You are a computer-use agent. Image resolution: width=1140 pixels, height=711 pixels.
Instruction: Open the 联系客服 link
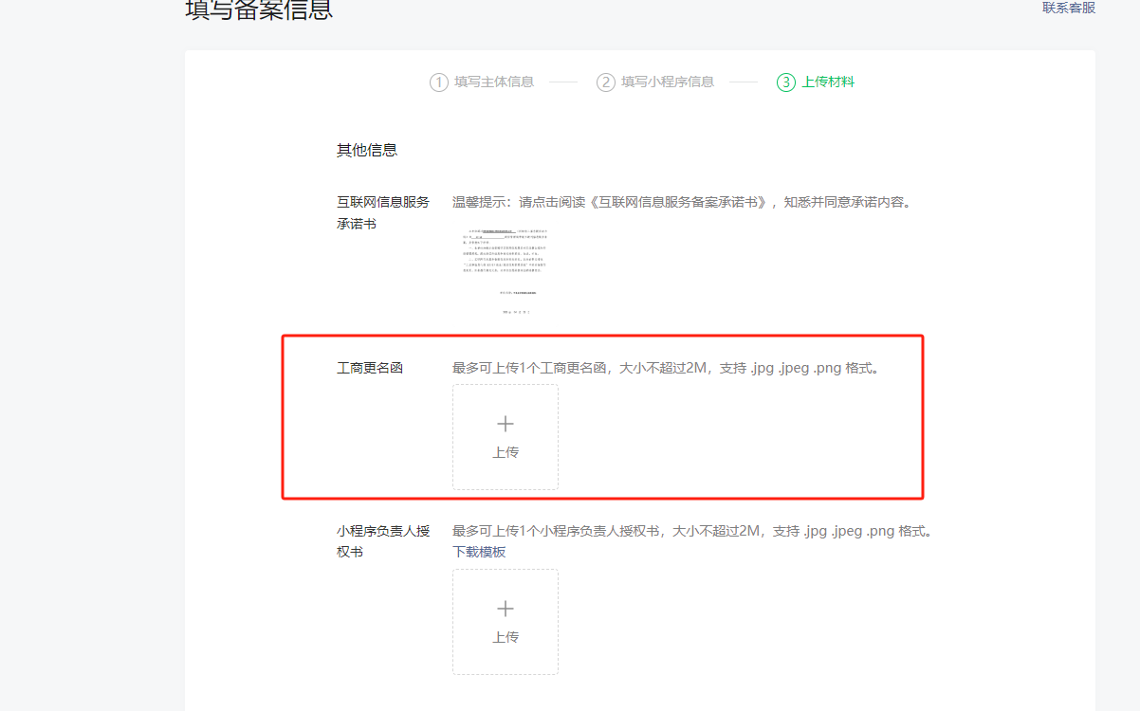coord(1069,8)
